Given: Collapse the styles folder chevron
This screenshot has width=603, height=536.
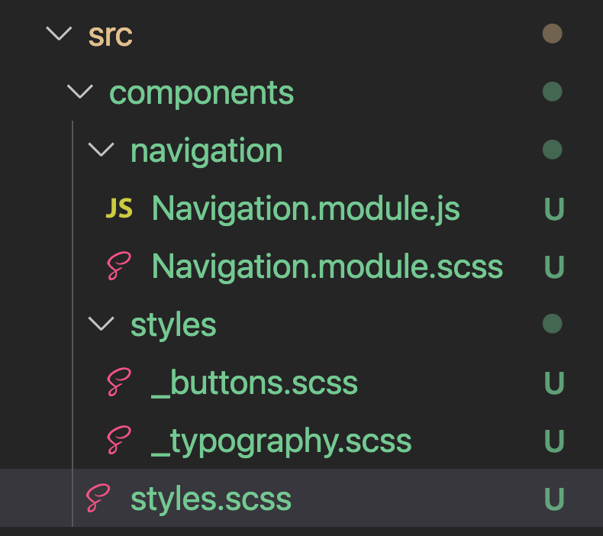Looking at the screenshot, I should [100, 325].
